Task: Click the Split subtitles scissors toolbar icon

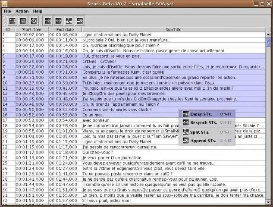Action: [x=69, y=21]
